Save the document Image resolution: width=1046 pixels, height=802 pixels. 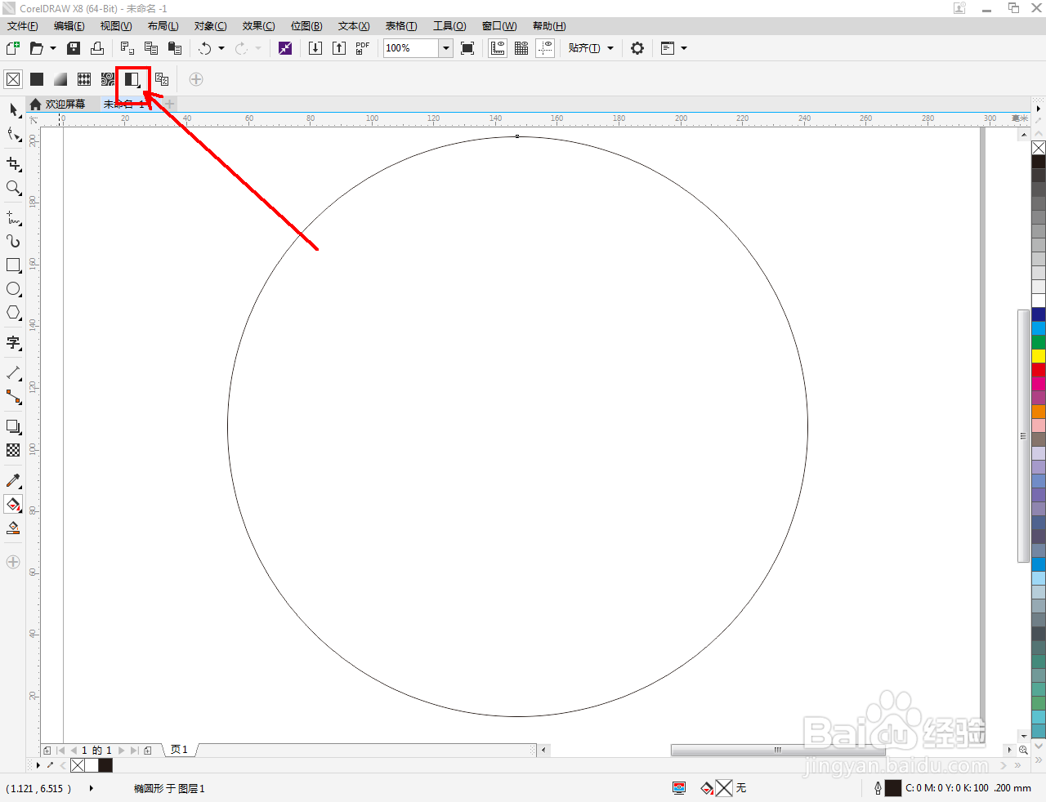click(74, 48)
